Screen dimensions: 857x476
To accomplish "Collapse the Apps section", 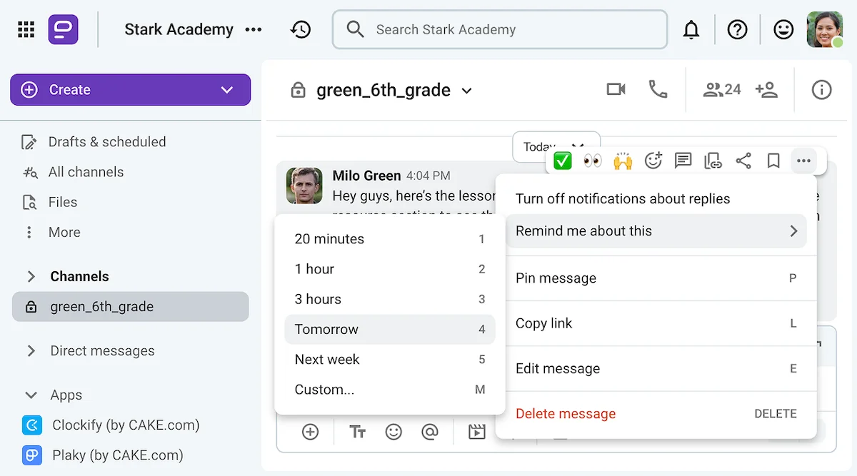I will tap(30, 395).
